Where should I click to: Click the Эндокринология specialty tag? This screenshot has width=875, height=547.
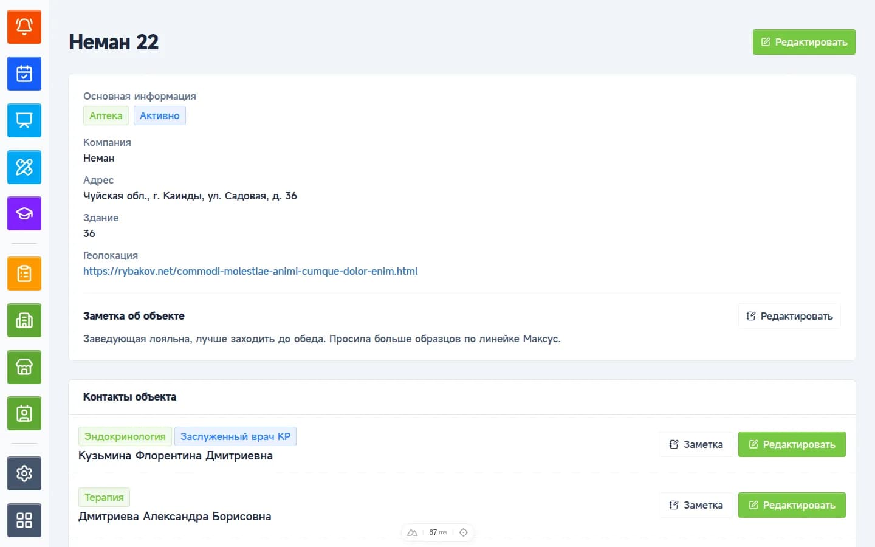125,436
